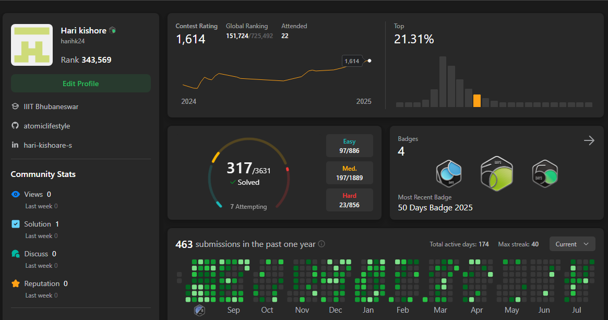Select the Easy problems filter
The height and width of the screenshot is (320, 608).
(x=349, y=146)
